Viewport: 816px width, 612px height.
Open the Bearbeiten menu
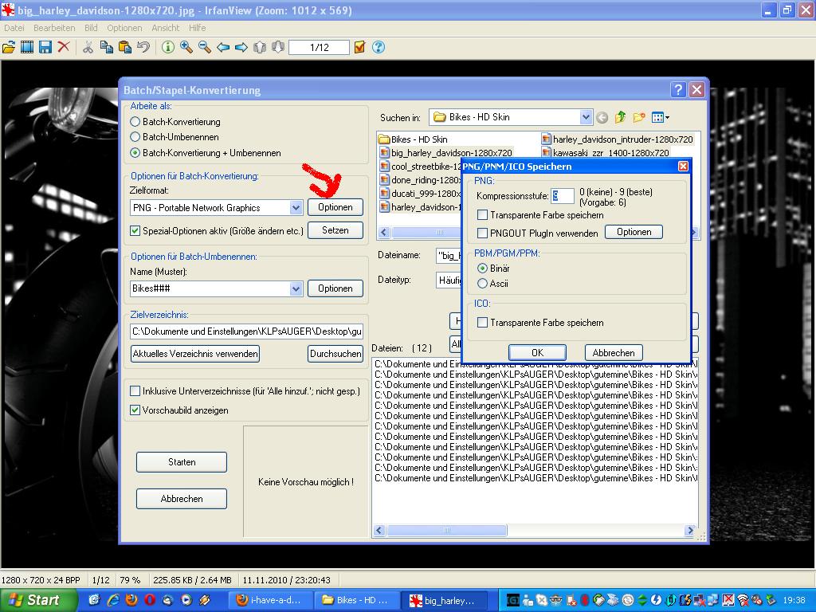click(x=54, y=28)
